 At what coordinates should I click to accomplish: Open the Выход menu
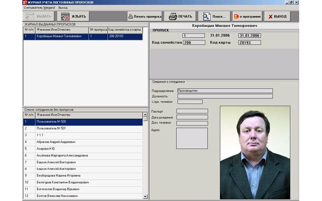[x=63, y=8]
